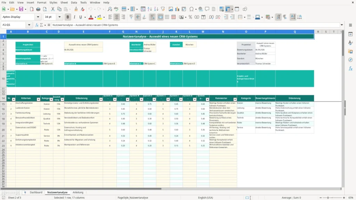Run the spelling check icon
Viewport: 356px width, 200px height.
(x=116, y=9)
